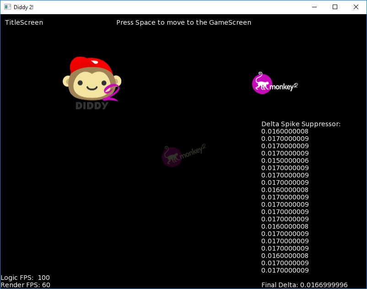Click the pink 2 on the Diddy logo
Viewport: 367px width, 289px height.
(112, 93)
